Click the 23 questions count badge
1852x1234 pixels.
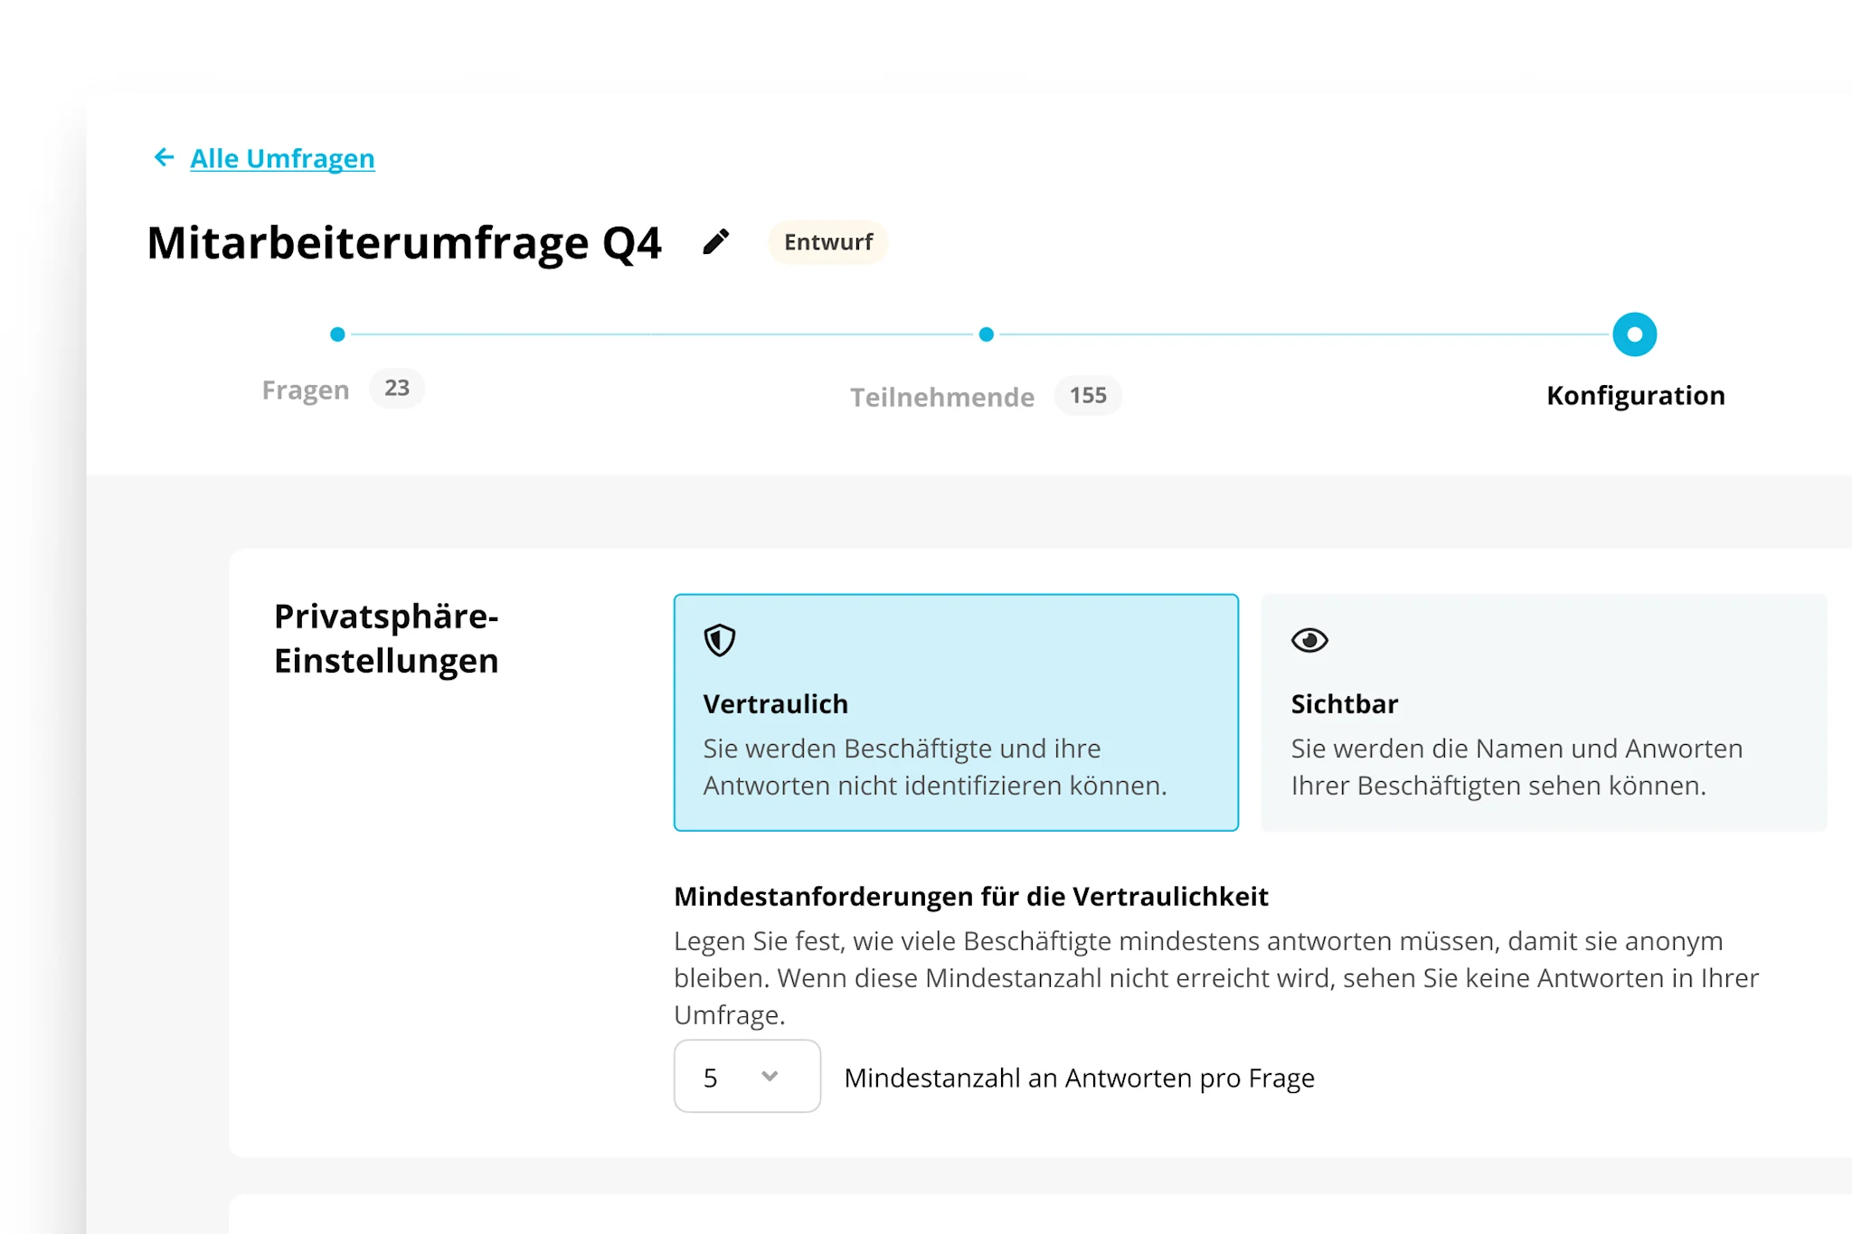(x=396, y=388)
